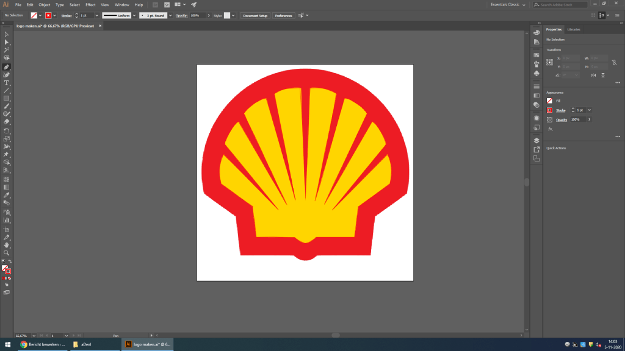Image resolution: width=625 pixels, height=351 pixels.
Task: Open the Symbols panel icon
Action: (536, 73)
